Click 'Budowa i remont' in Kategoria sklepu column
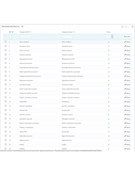The image size is (135, 175). pos(67,115)
